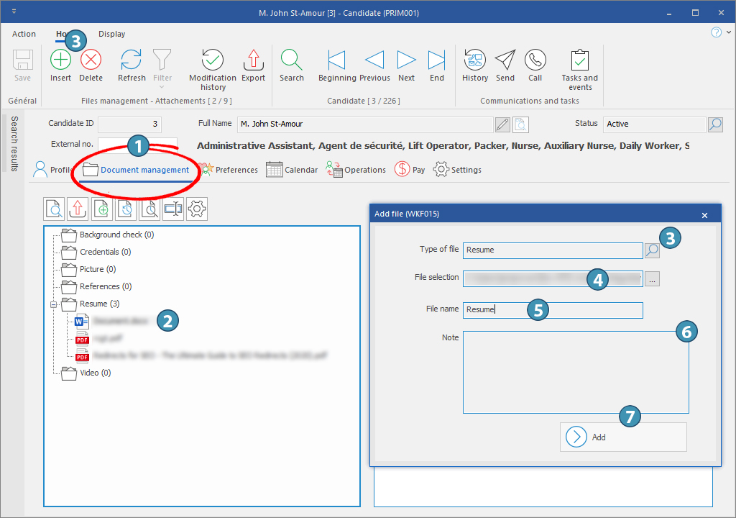Collapse the Resume folder tree node

click(x=54, y=304)
